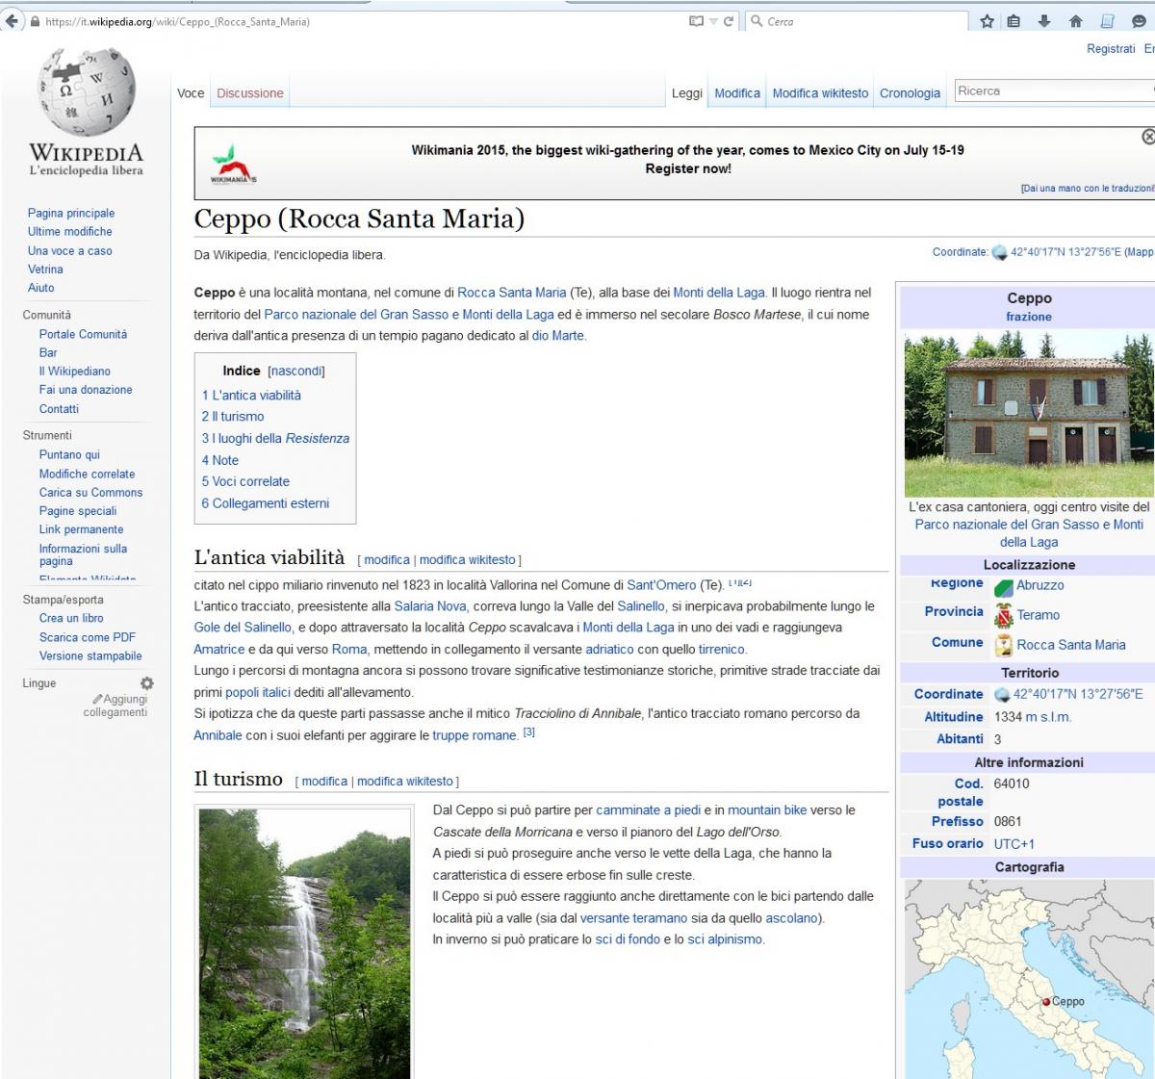Open the Salaria Nova link

point(430,606)
